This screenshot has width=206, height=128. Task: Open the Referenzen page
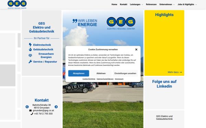(151, 4)
